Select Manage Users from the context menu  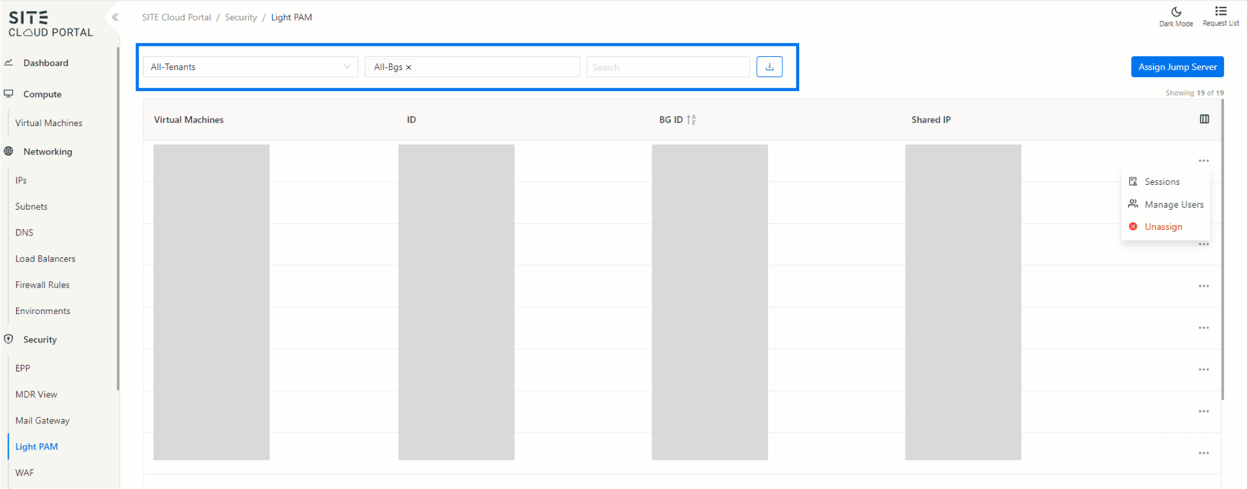pos(1173,205)
